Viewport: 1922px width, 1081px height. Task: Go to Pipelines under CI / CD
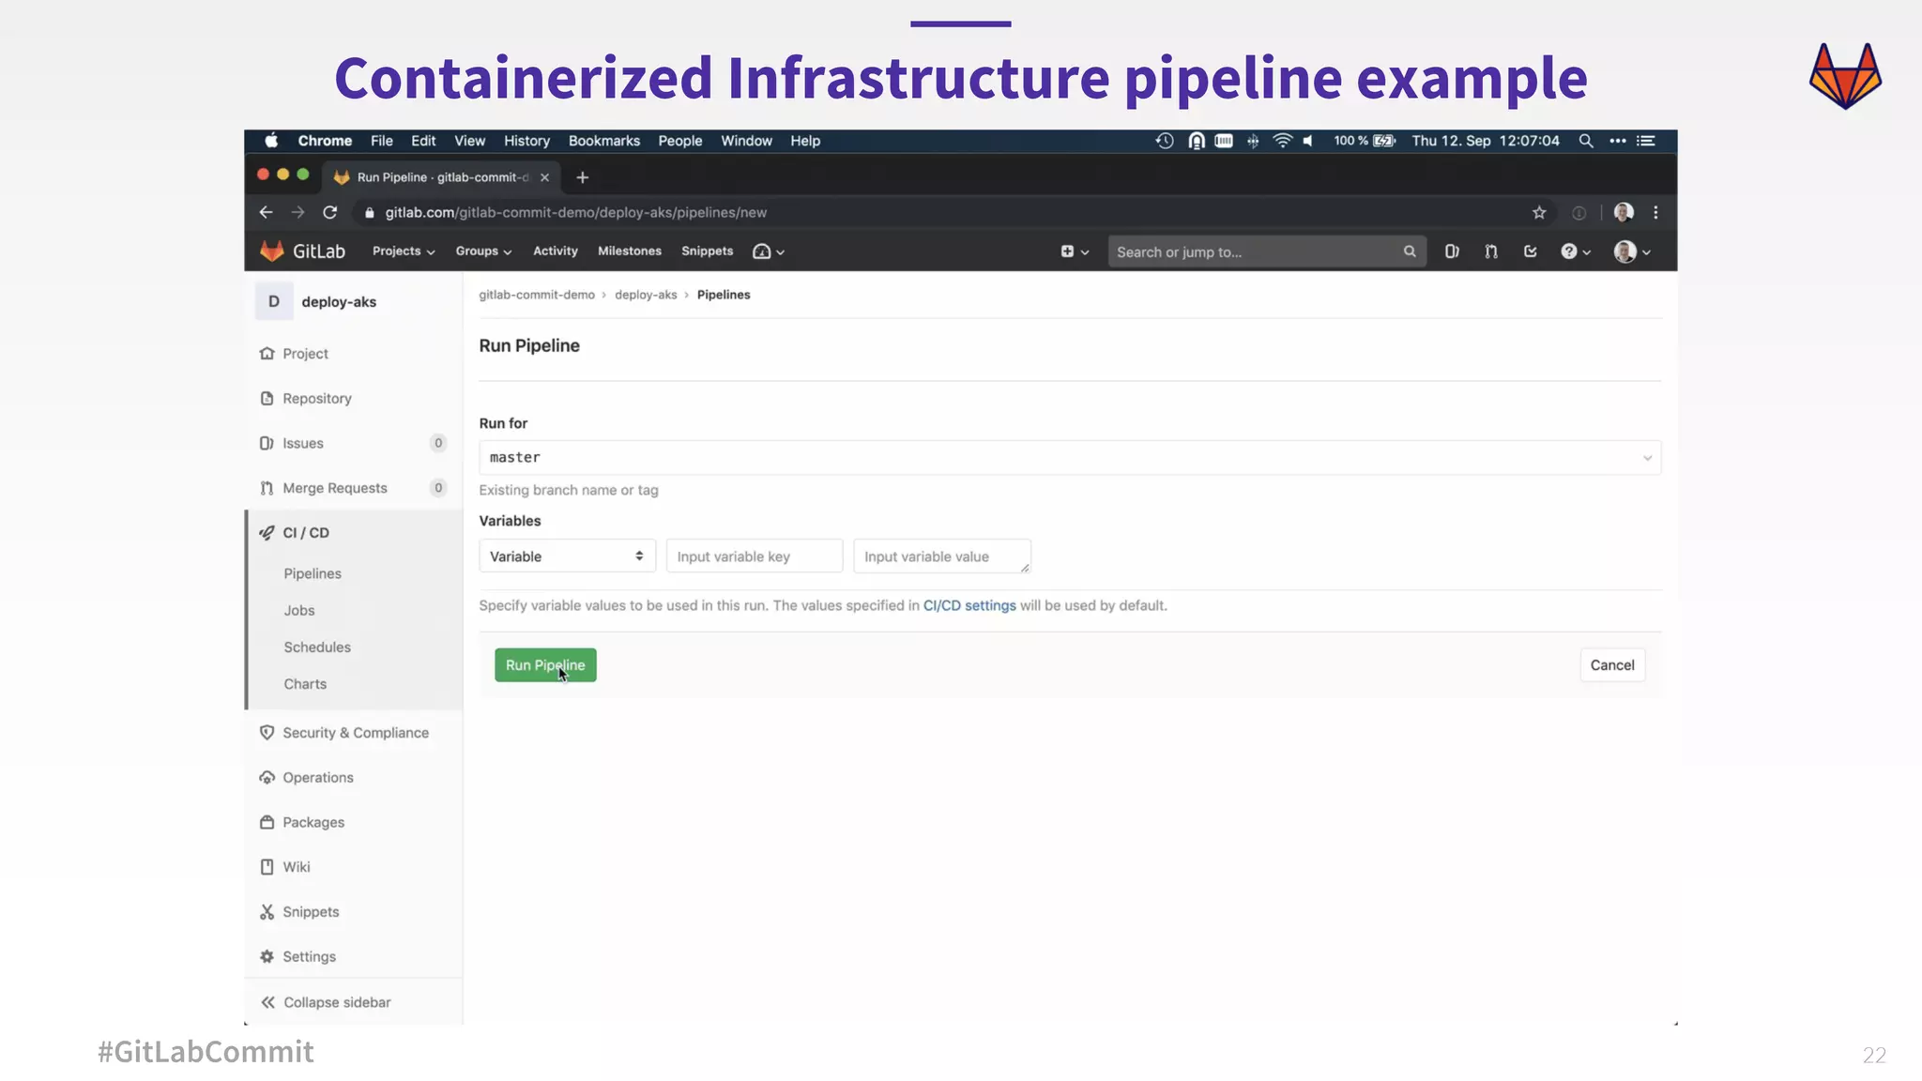pos(313,573)
